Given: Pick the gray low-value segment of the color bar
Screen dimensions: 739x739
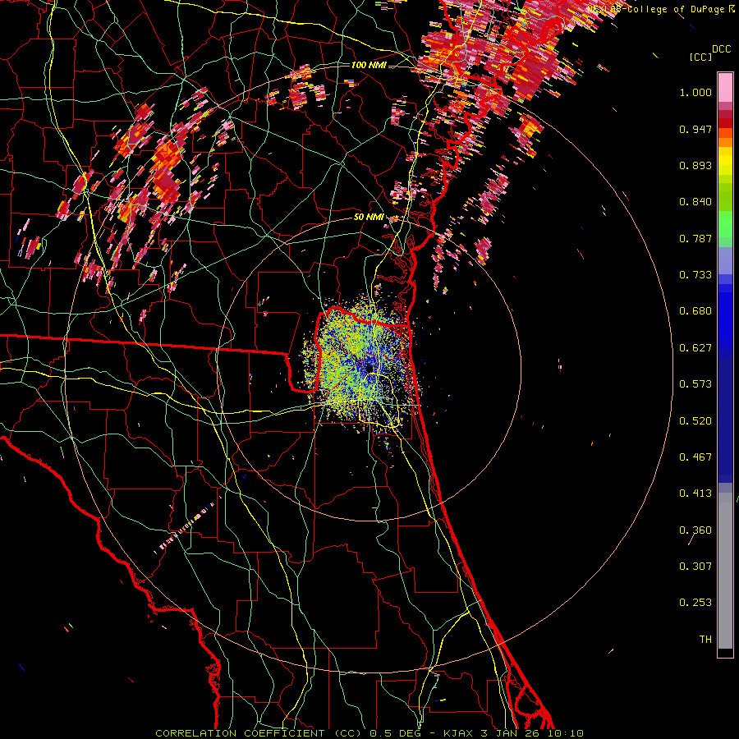Looking at the screenshot, I should (x=725, y=571).
